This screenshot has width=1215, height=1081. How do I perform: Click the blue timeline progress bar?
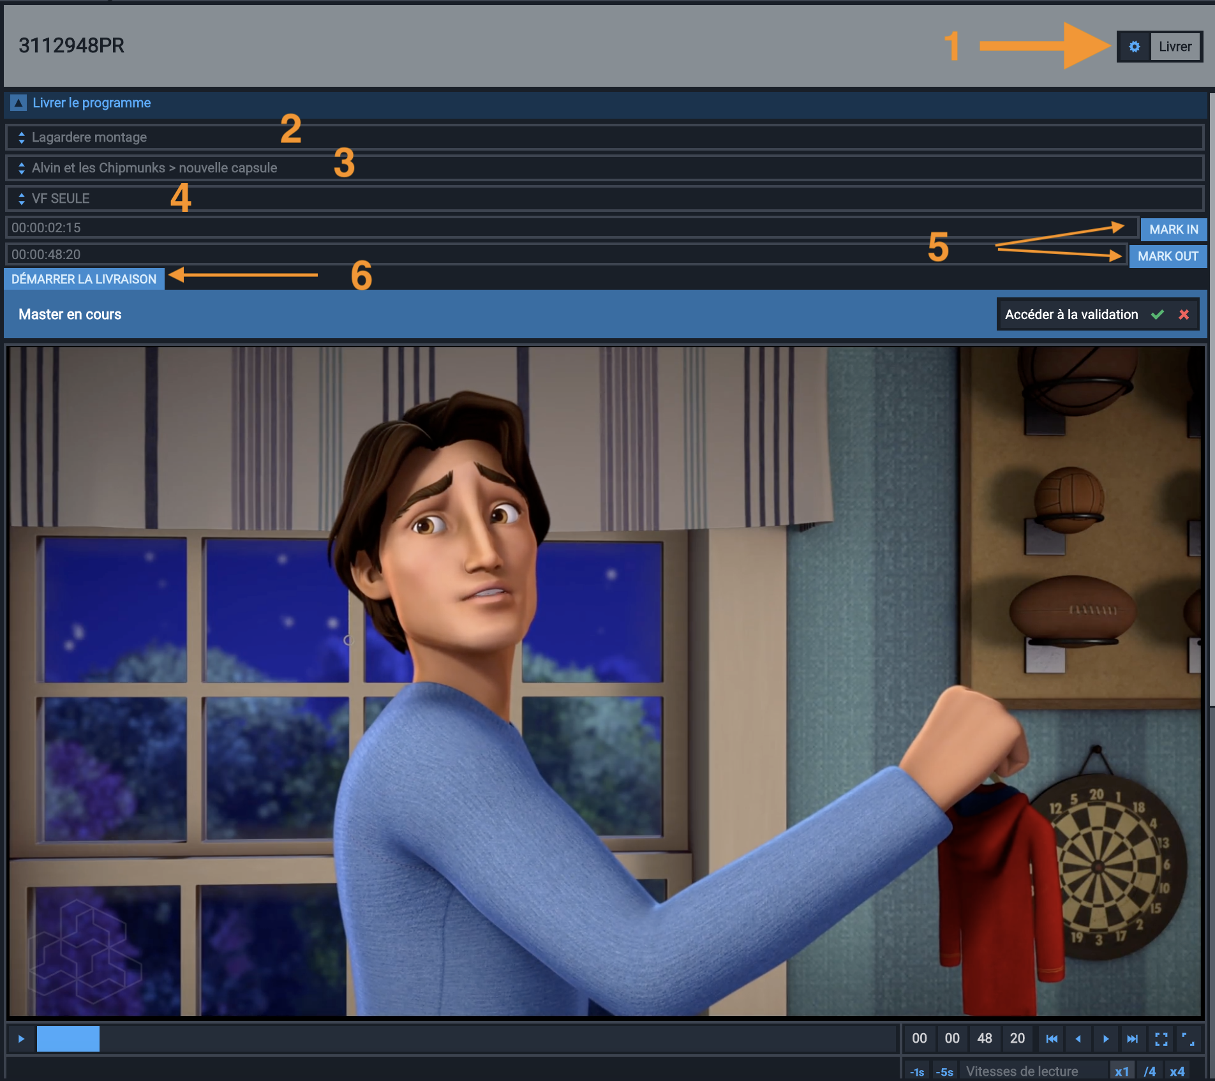click(x=68, y=1039)
